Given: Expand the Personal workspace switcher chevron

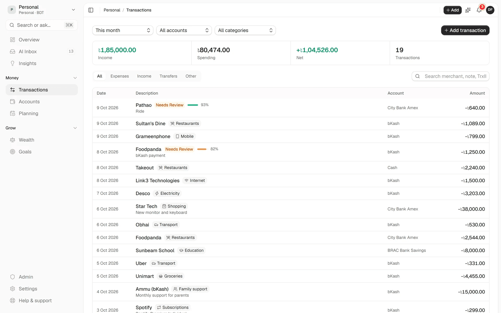Looking at the screenshot, I should coord(73,10).
